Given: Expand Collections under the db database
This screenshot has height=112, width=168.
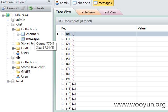Looking at the screenshot, I should tap(13, 63).
